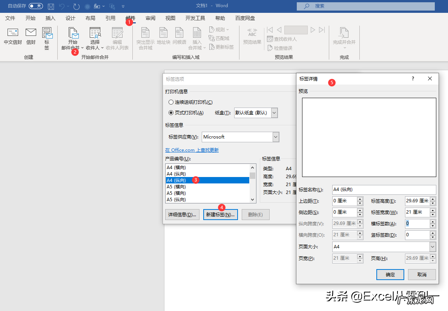Switch to the 审阅 ribbon tab

(150, 18)
